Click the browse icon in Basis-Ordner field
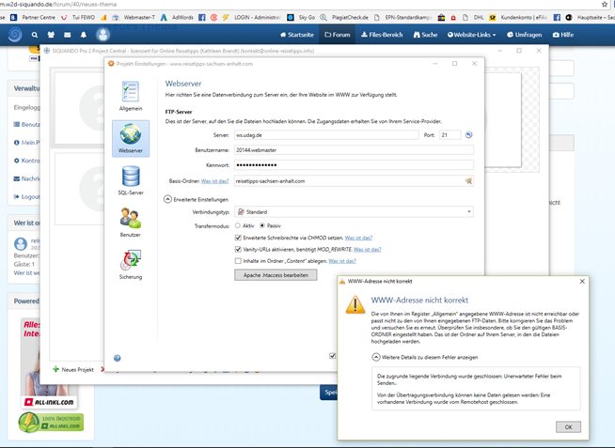Screen dimensions: 615x448 pos(468,180)
